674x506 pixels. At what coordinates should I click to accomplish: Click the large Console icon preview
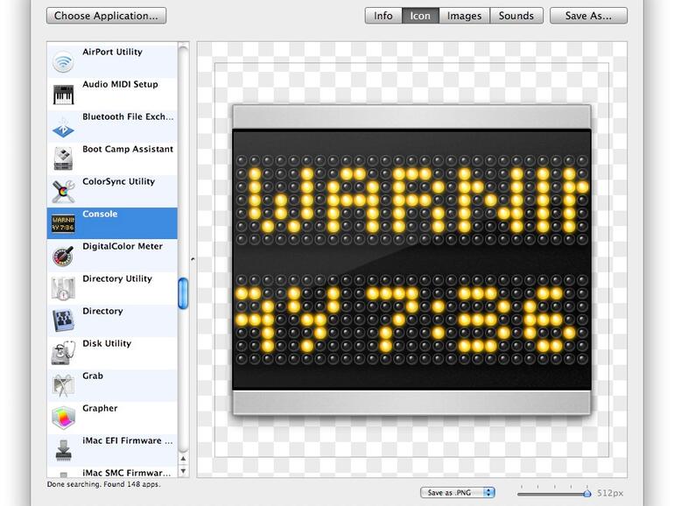click(x=411, y=260)
